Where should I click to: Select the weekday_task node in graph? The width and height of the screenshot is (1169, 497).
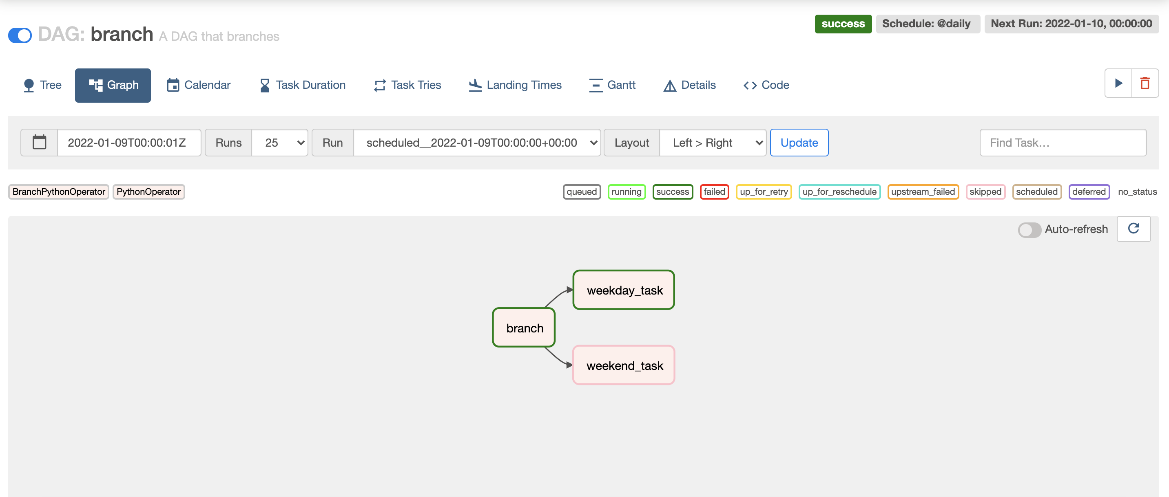pos(624,290)
